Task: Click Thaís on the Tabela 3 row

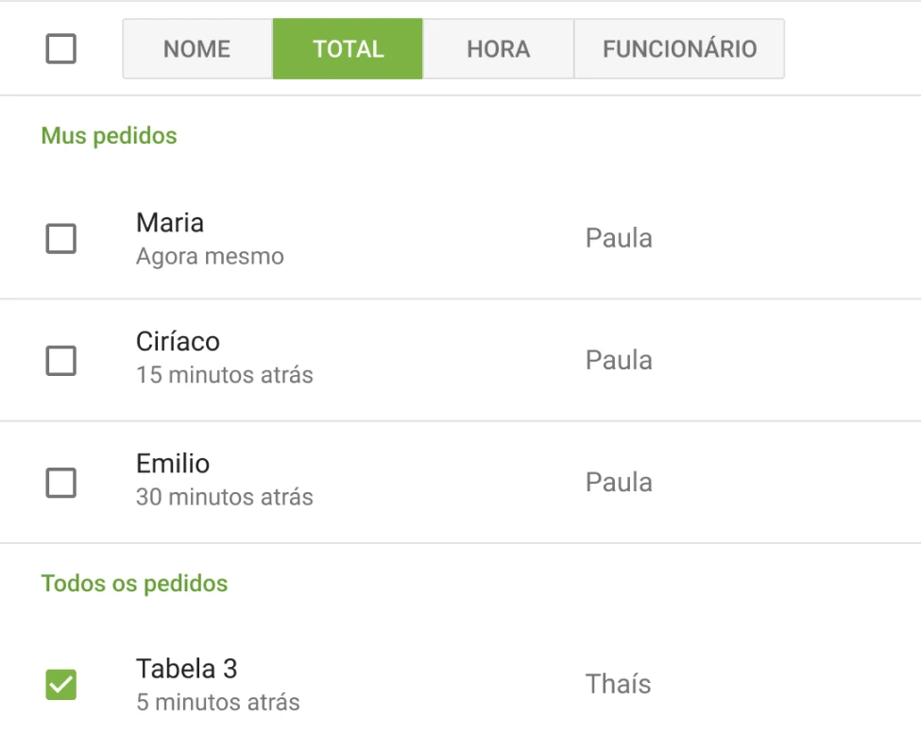Action: point(616,683)
